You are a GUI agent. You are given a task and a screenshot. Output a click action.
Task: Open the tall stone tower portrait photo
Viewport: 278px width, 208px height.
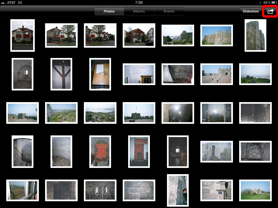[255, 35]
